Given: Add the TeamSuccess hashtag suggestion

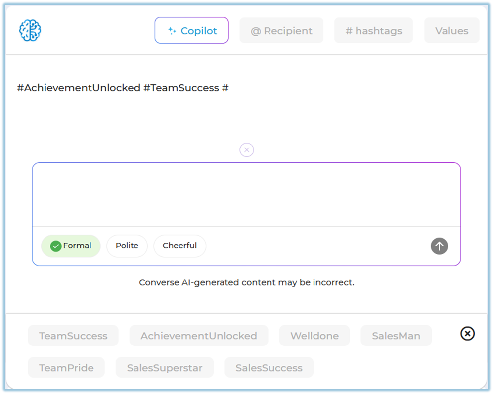Looking at the screenshot, I should (x=73, y=336).
